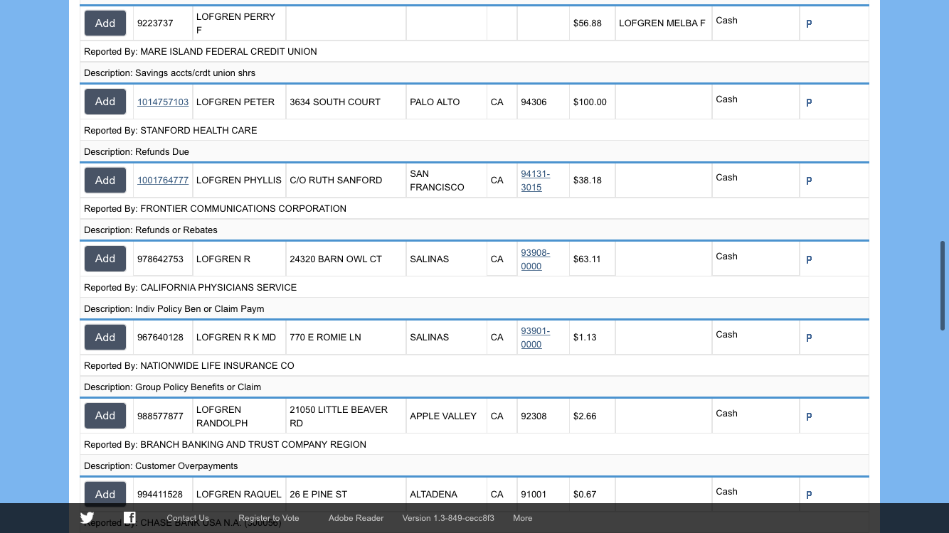Select property ID 988577877 text
The width and height of the screenshot is (949, 533).
(160, 416)
